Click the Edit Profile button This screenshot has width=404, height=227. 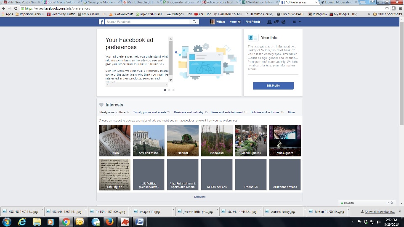[273, 86]
